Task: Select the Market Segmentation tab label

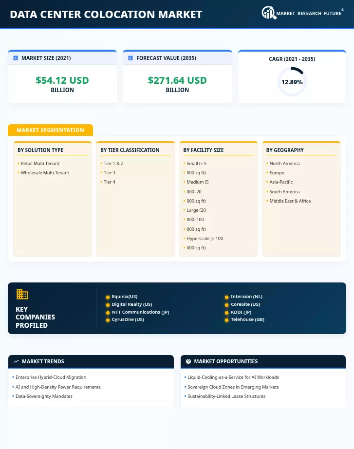Action: (x=51, y=130)
